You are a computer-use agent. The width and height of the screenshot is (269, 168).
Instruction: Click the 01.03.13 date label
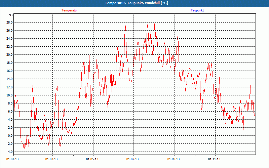coord(51,159)
